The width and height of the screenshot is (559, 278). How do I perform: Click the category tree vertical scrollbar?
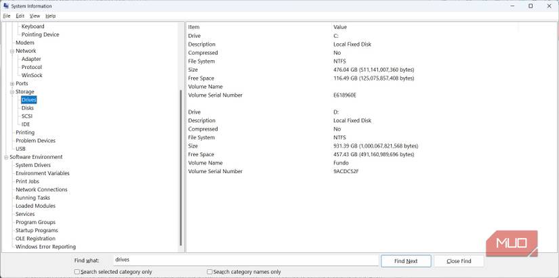click(181, 167)
